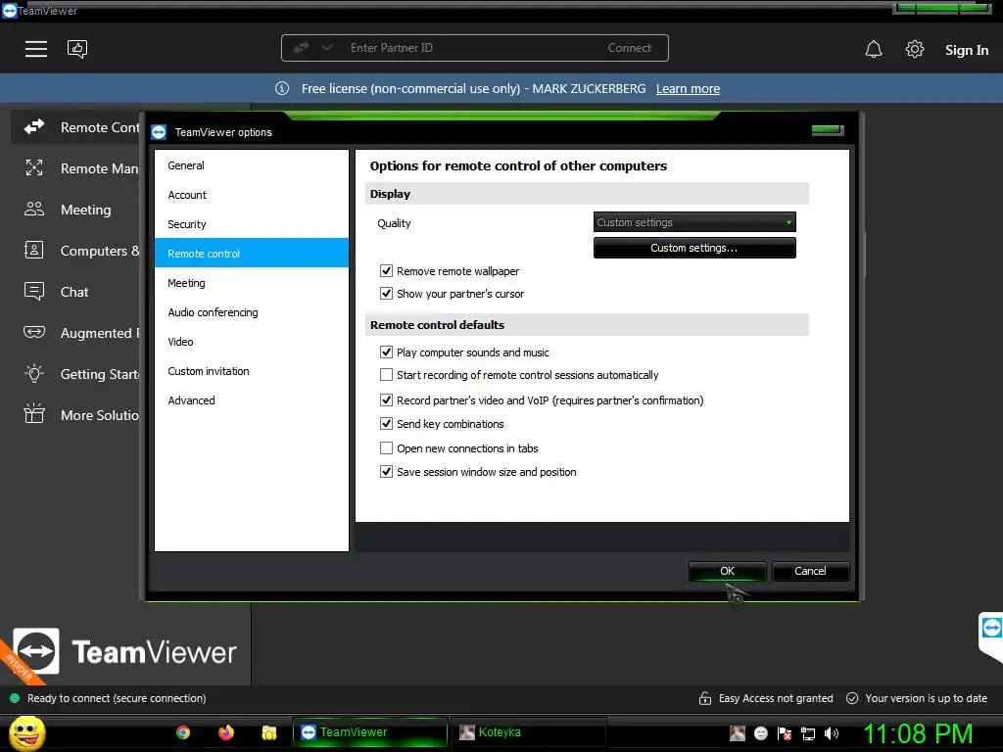Click the feedback thumbs-up icon

77,49
